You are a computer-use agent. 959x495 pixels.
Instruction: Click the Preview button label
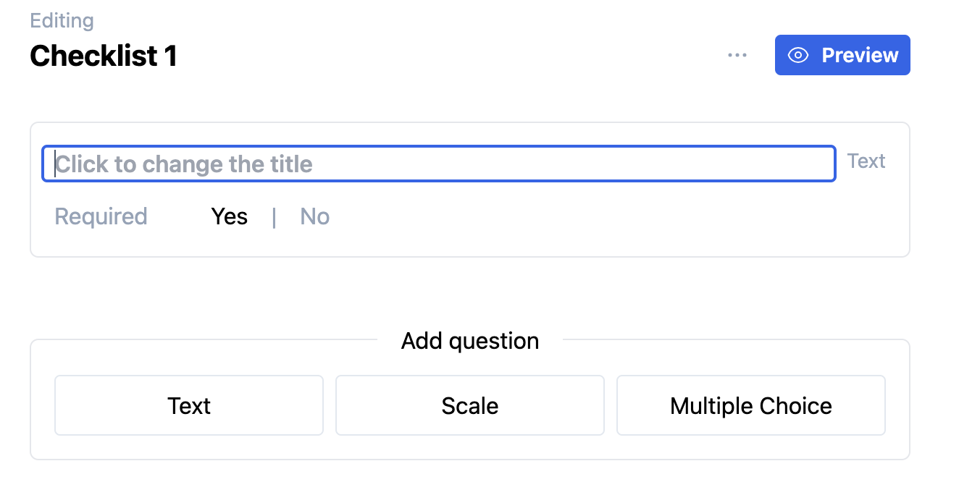(860, 55)
